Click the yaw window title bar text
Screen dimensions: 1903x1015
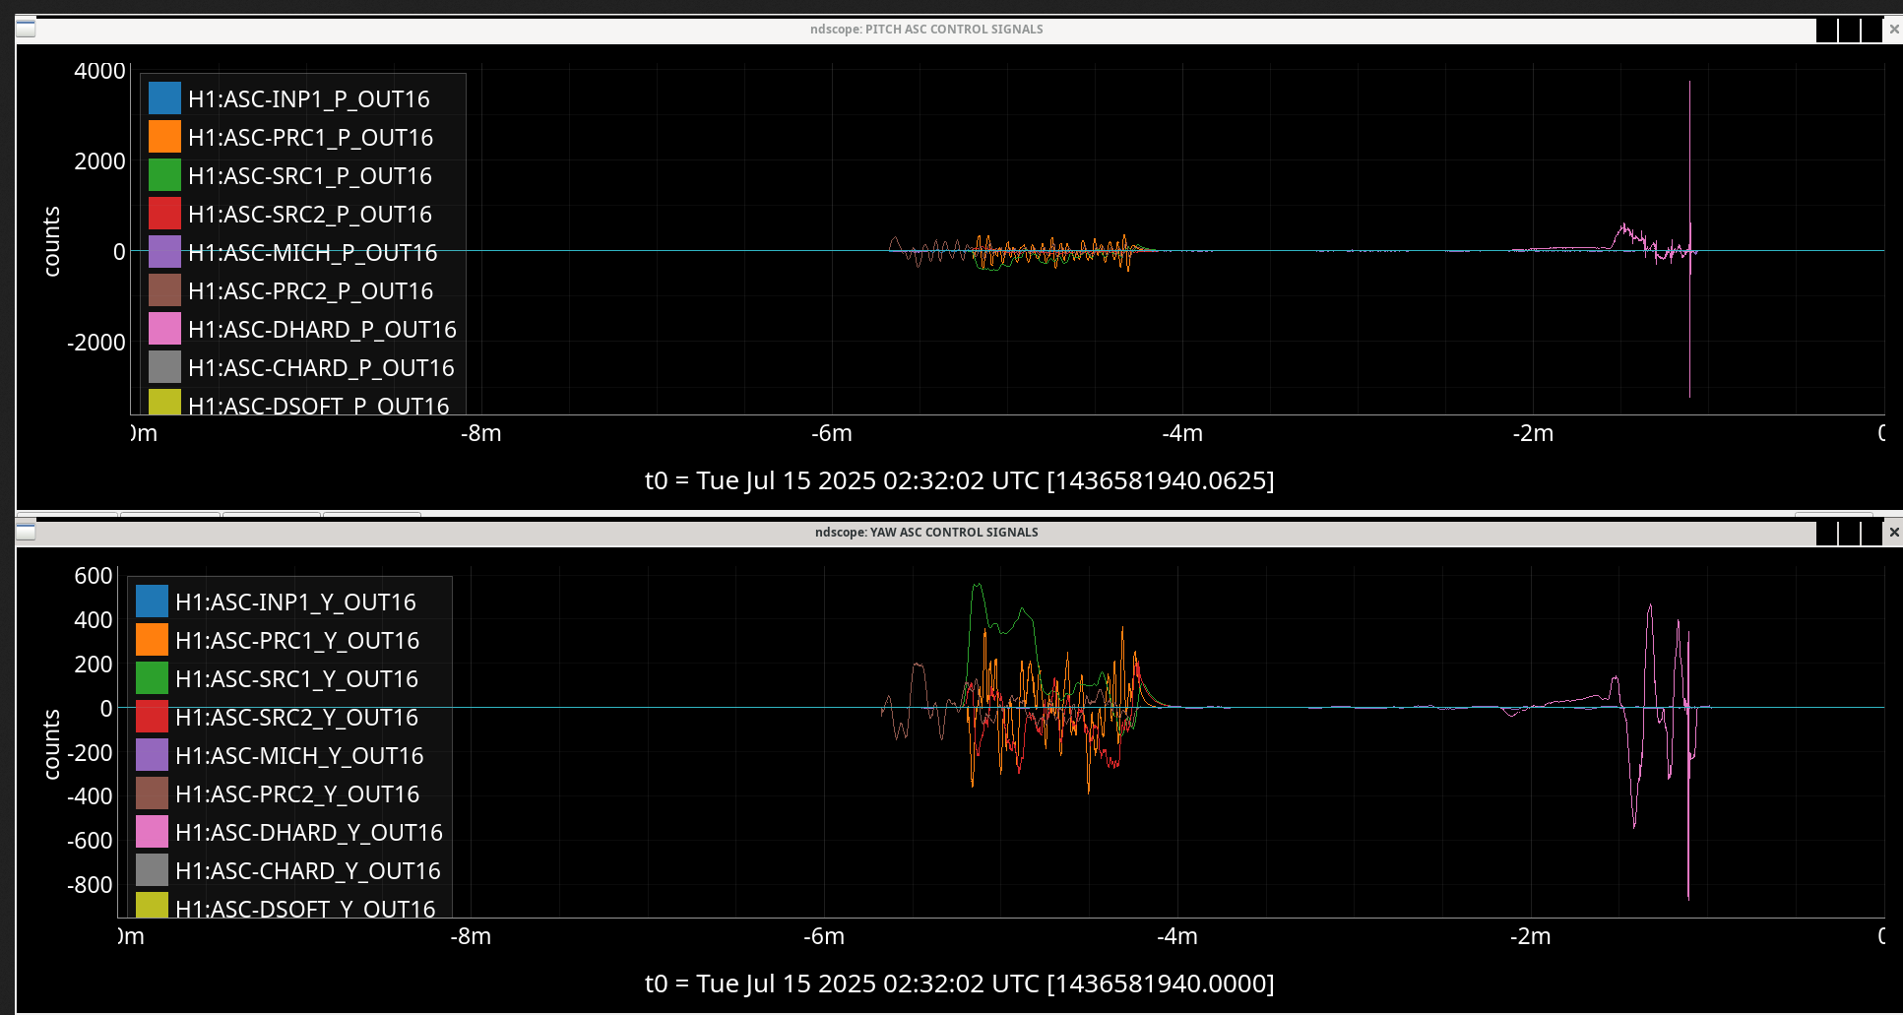(925, 533)
